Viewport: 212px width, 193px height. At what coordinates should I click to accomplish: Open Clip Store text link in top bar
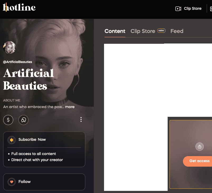tap(192, 9)
